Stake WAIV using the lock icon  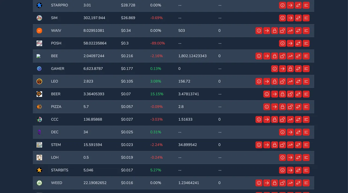(275, 31)
